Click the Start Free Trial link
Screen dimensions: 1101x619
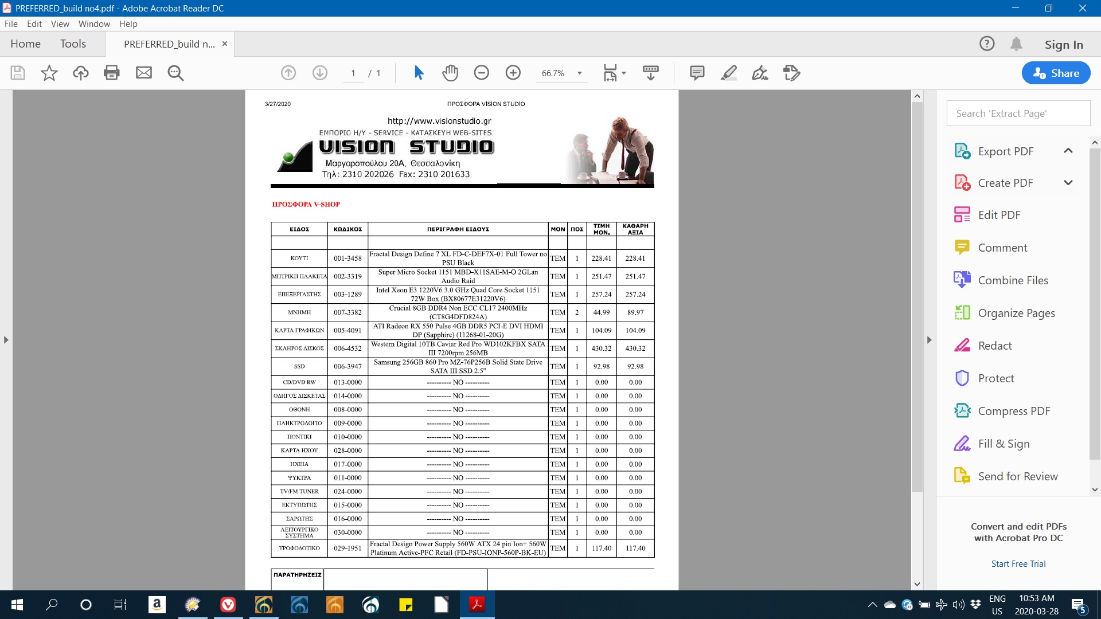(x=1018, y=564)
